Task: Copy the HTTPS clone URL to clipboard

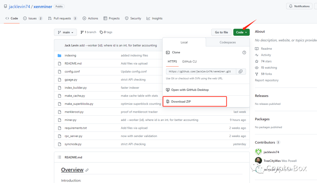Action: point(241,71)
